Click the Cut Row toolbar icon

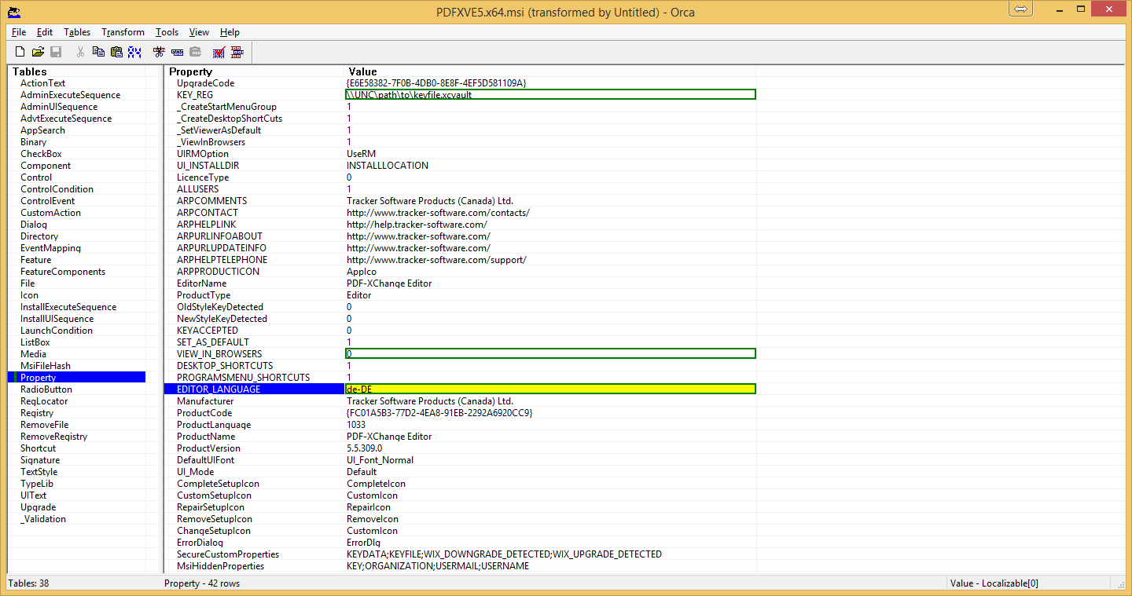pyautogui.click(x=159, y=52)
